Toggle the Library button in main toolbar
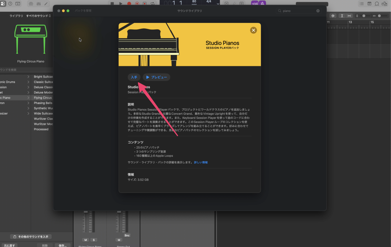Viewport: 391px width, 247px height. tap(3, 4)
